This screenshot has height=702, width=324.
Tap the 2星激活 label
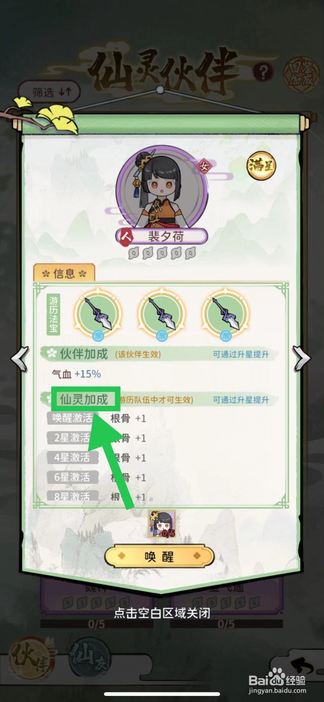pos(72,437)
